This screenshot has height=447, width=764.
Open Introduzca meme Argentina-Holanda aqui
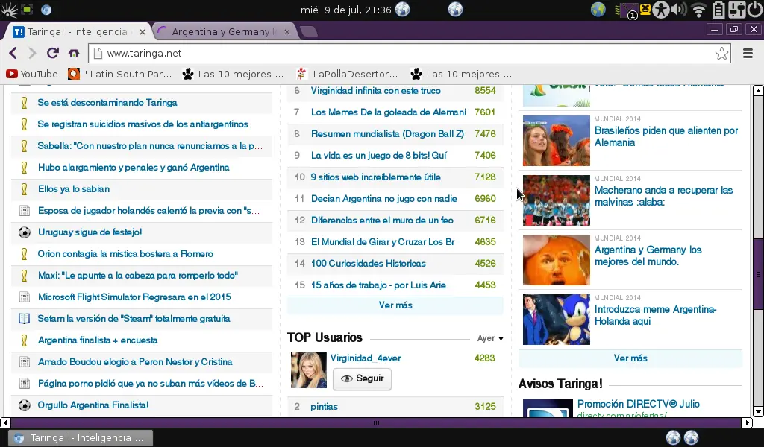point(655,315)
